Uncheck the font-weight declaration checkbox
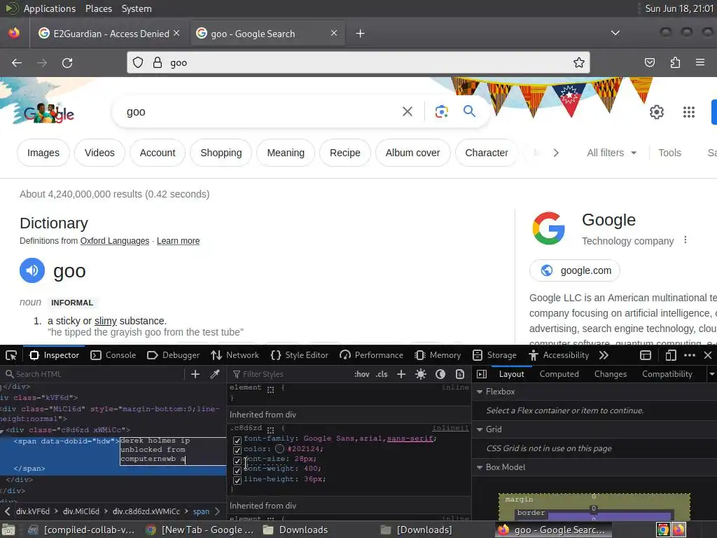The width and height of the screenshot is (717, 538). coord(237,470)
